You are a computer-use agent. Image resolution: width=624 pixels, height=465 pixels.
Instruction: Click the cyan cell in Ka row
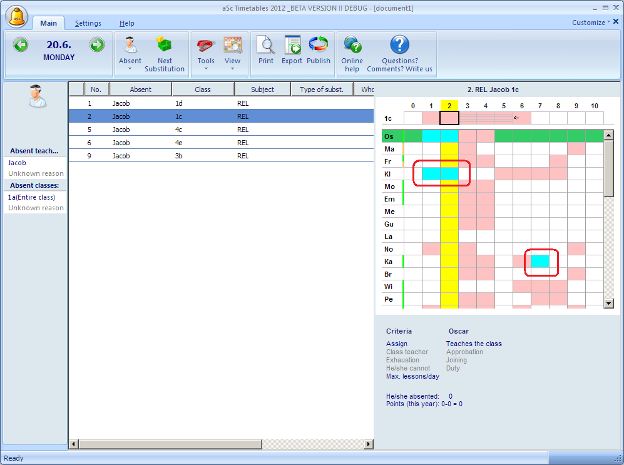[540, 262]
